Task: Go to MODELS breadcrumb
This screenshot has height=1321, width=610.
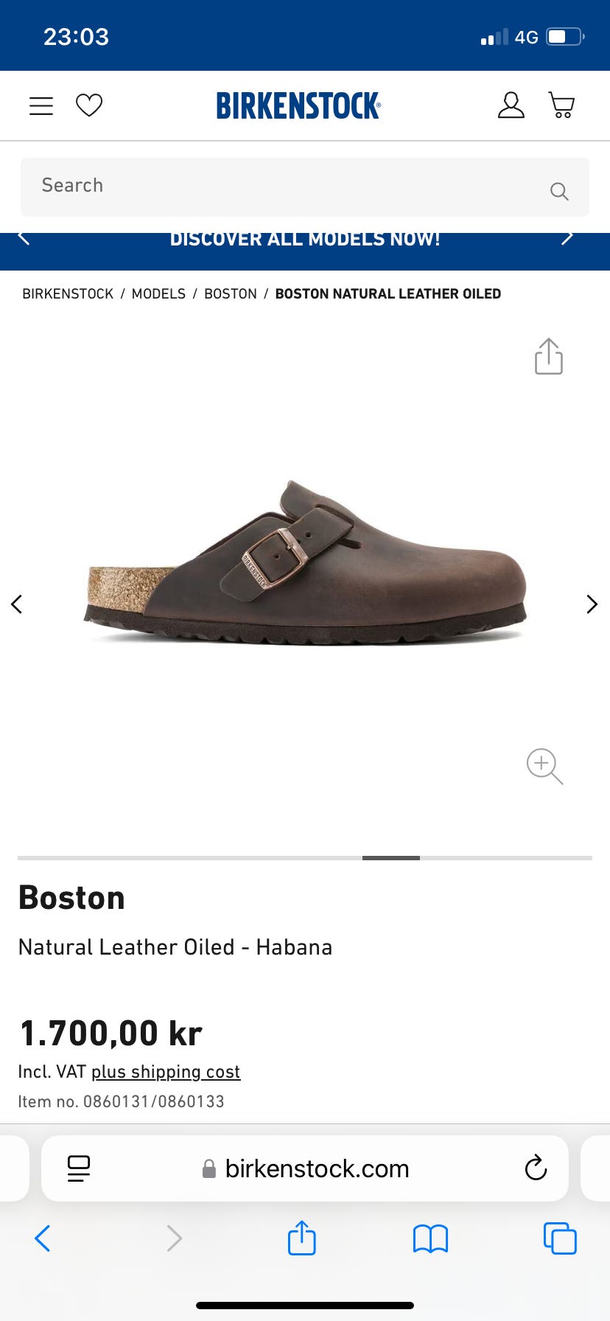Action: coord(158,294)
